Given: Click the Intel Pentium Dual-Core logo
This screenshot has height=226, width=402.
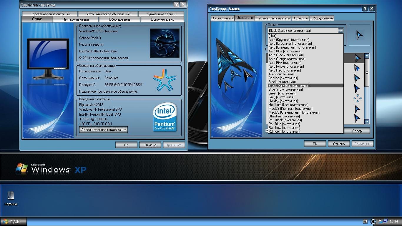Looking at the screenshot, I should tap(165, 117).
